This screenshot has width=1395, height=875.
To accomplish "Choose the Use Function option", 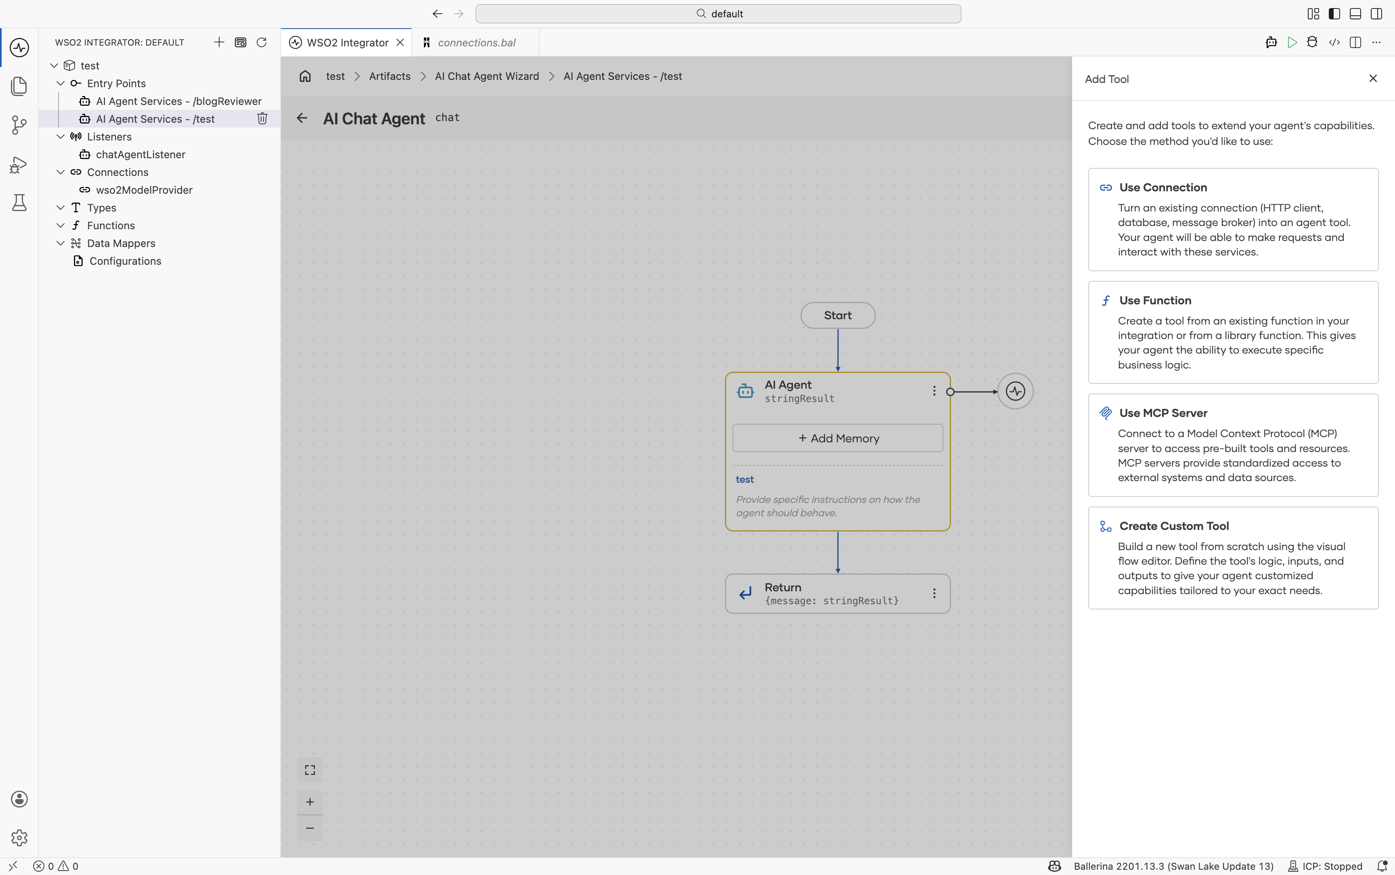I will 1233,332.
